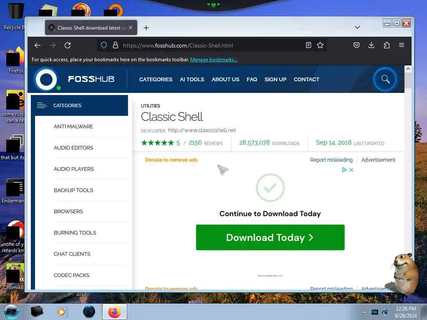Screen dimensions: 427x320
Task: Open the globe taskbar icon
Action: click(x=89, y=312)
